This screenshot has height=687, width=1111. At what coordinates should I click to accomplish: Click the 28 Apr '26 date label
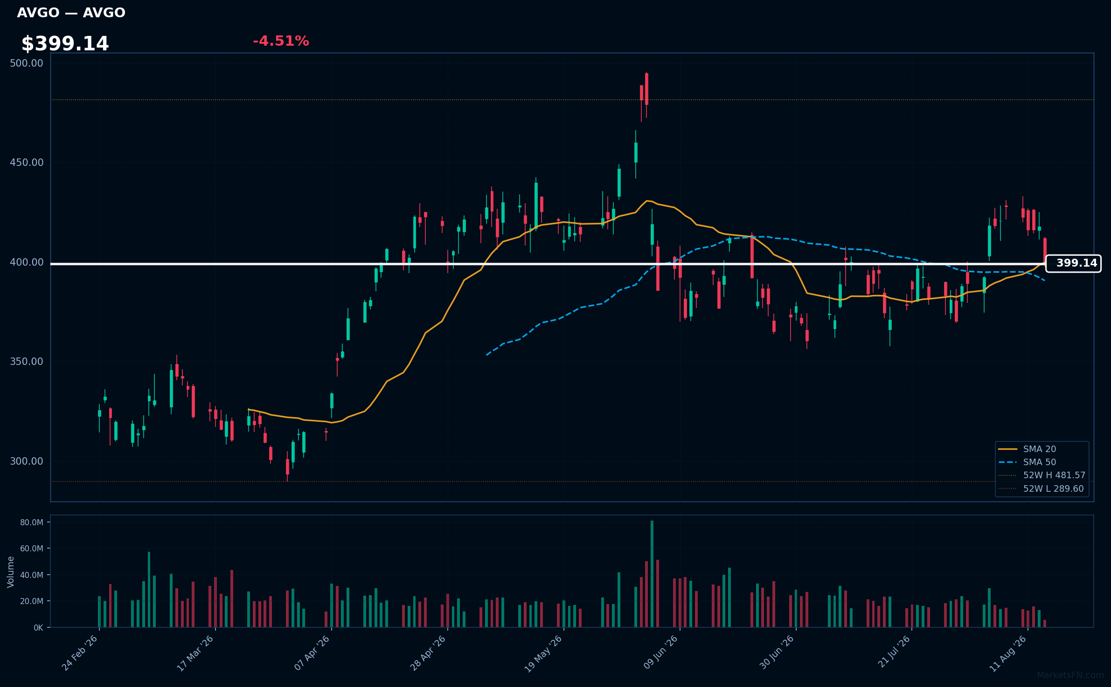(428, 653)
